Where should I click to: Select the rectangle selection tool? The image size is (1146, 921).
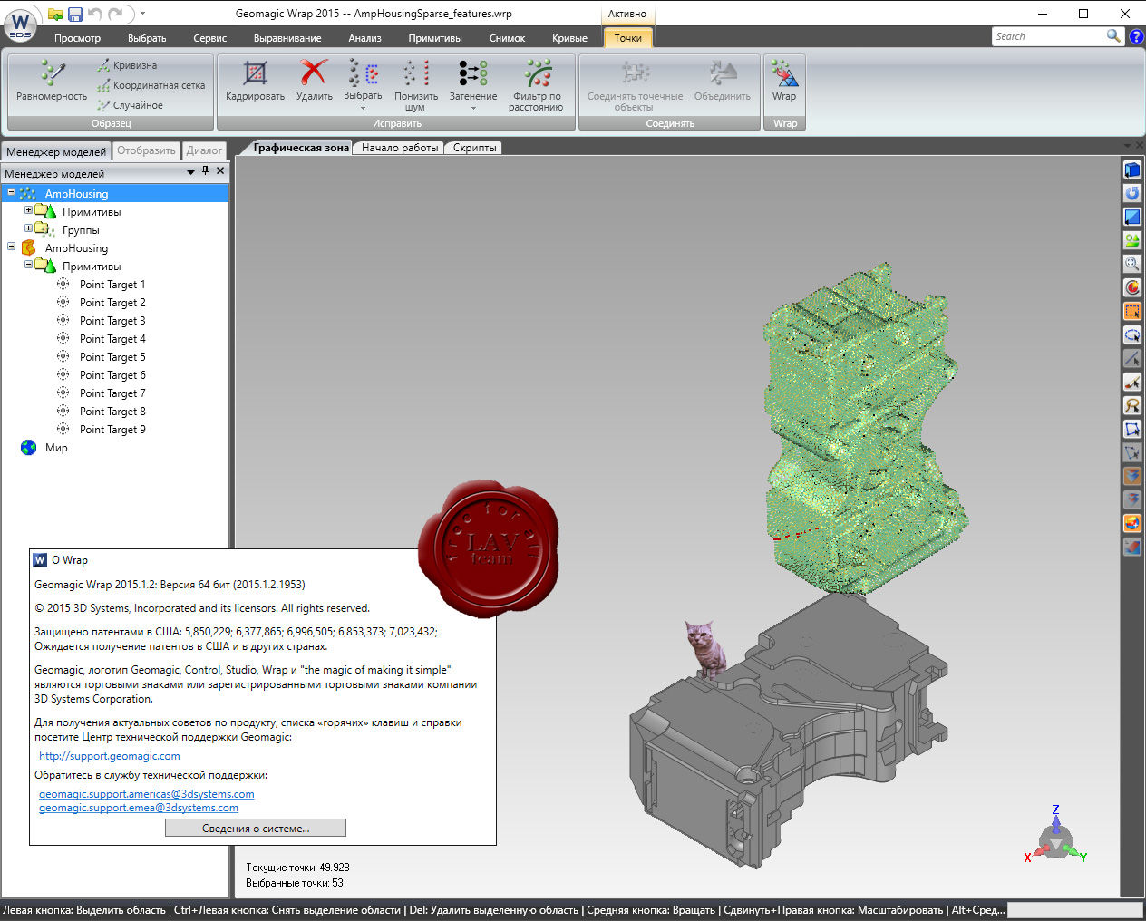coord(1132,311)
